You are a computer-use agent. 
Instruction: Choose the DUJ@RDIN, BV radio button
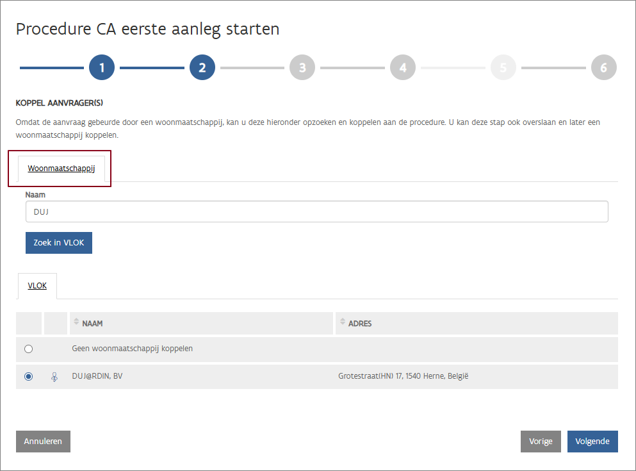click(x=28, y=377)
